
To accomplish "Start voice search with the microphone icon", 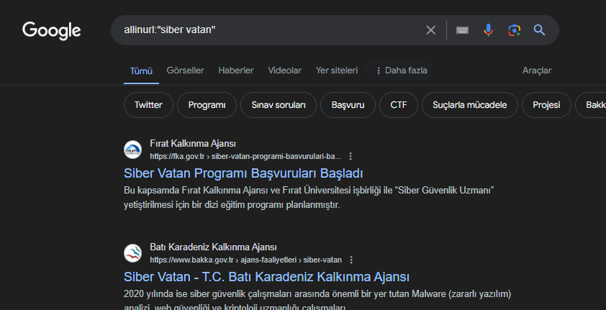I will coord(488,30).
